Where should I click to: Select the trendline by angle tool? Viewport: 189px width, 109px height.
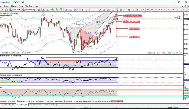pyautogui.click(x=104, y=10)
